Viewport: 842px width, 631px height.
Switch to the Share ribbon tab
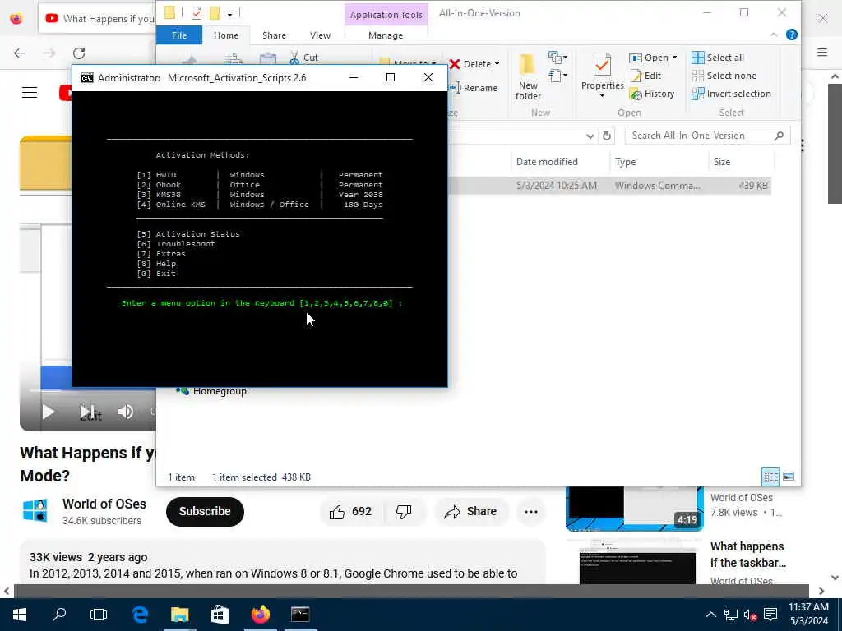click(x=274, y=35)
